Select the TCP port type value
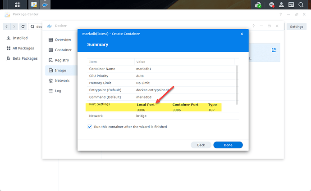This screenshot has height=191, width=311. 211,110
